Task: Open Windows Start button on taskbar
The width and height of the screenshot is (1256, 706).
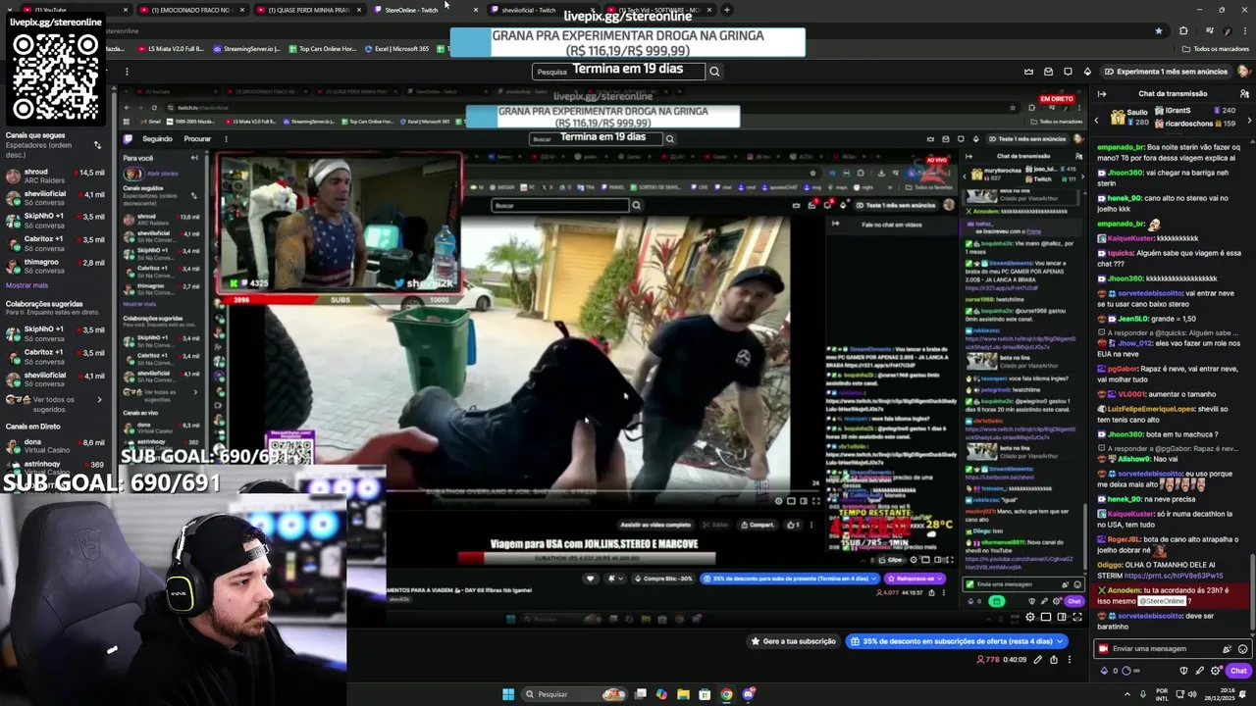Action: pyautogui.click(x=508, y=694)
